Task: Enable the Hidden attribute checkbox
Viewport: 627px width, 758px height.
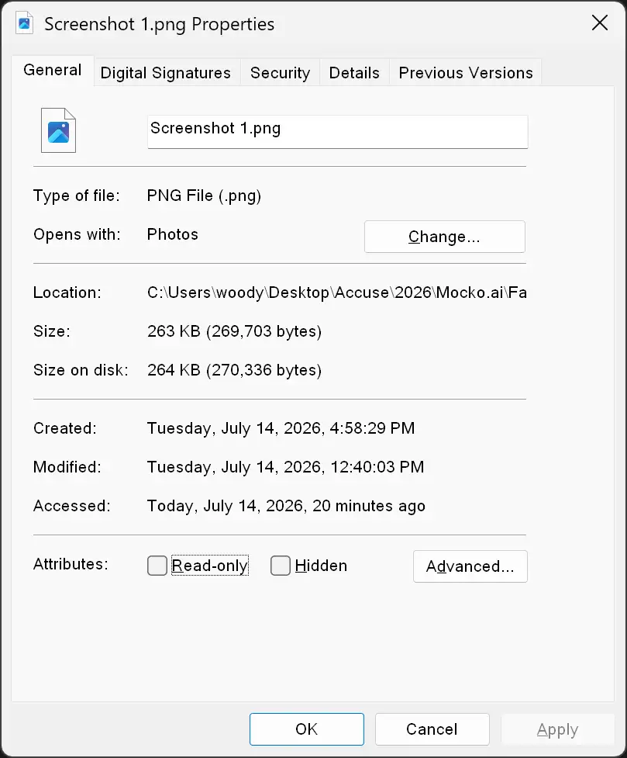Action: click(x=280, y=565)
